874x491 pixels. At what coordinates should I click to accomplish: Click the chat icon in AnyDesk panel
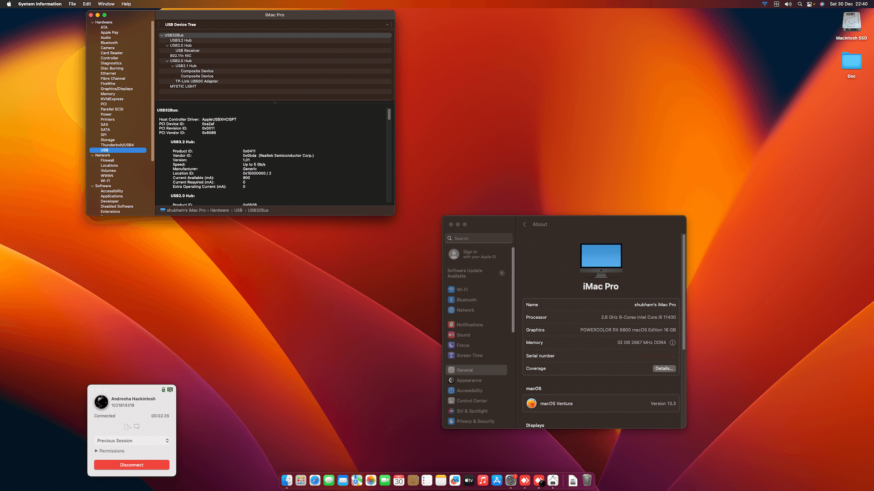[x=137, y=426]
